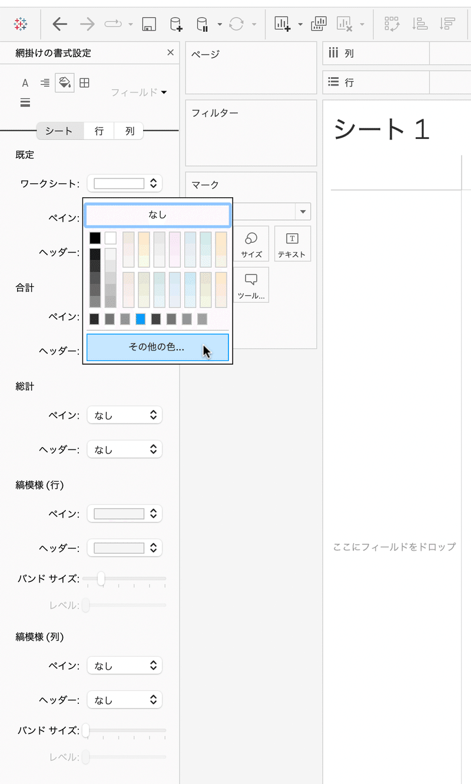The image size is (471, 784).
Task: Click the マーク card title
Action: 205,185
